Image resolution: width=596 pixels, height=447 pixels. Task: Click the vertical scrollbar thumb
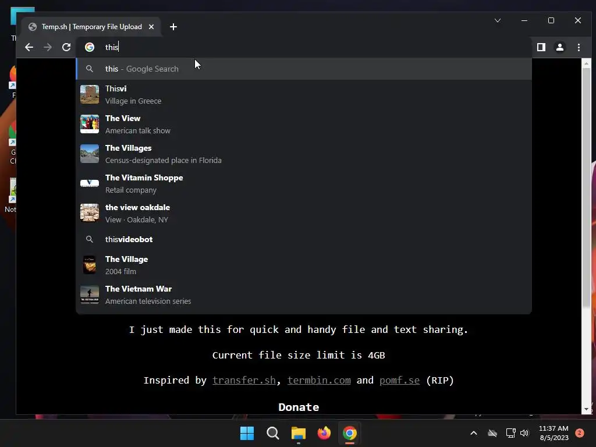click(x=586, y=187)
